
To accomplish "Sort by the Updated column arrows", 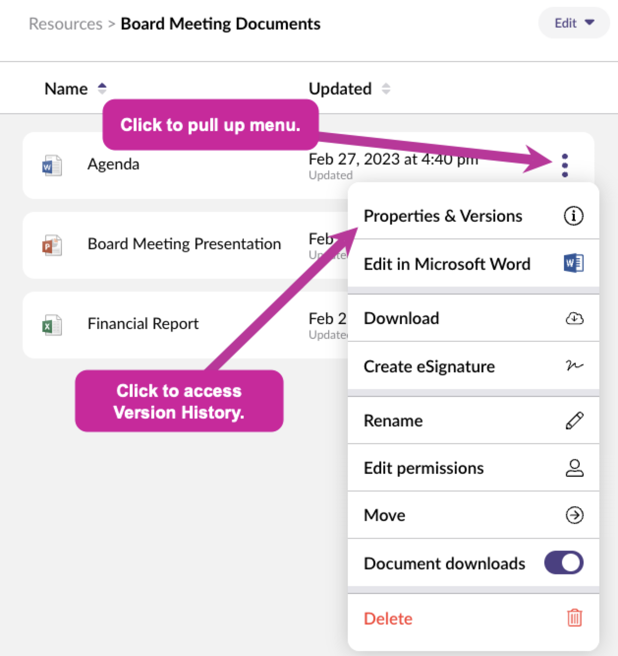I will 386,89.
